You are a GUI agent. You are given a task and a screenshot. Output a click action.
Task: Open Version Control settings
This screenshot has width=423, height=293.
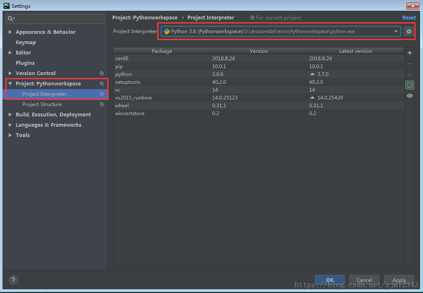coord(35,73)
